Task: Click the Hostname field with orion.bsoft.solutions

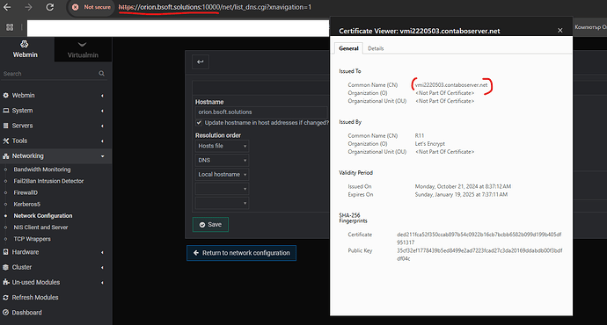Action: tap(261, 112)
